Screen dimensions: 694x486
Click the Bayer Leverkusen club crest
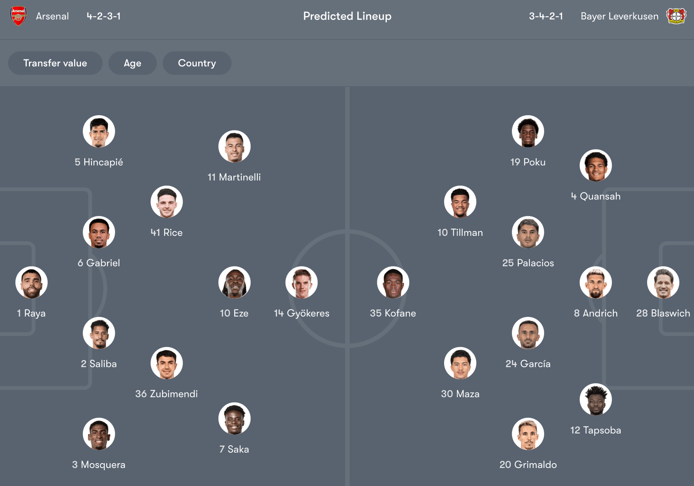(x=676, y=16)
